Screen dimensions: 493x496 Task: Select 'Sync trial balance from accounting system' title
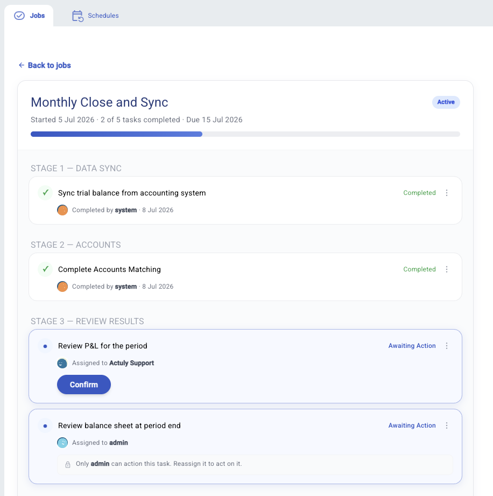pos(132,193)
